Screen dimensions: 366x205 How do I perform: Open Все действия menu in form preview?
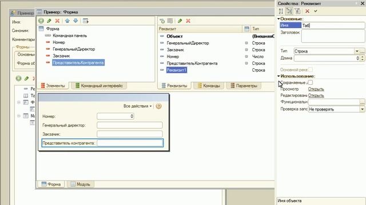(x=137, y=106)
